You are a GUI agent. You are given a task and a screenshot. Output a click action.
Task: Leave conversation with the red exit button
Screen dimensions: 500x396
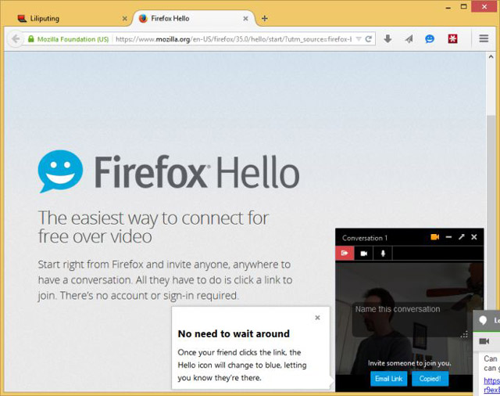[x=345, y=254]
